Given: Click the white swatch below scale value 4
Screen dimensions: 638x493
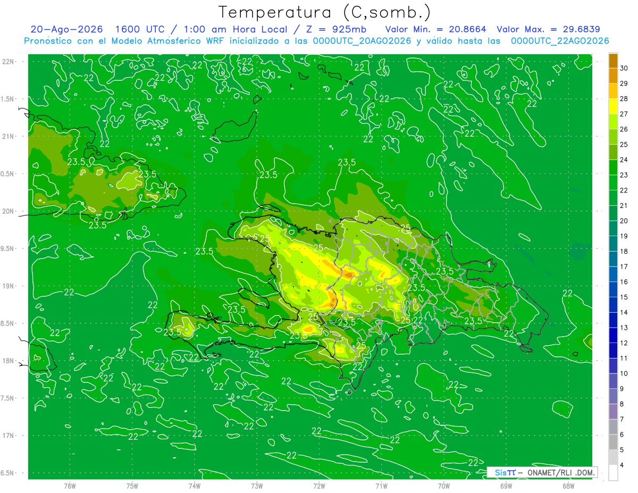Looking at the screenshot, I should pyautogui.click(x=613, y=472).
